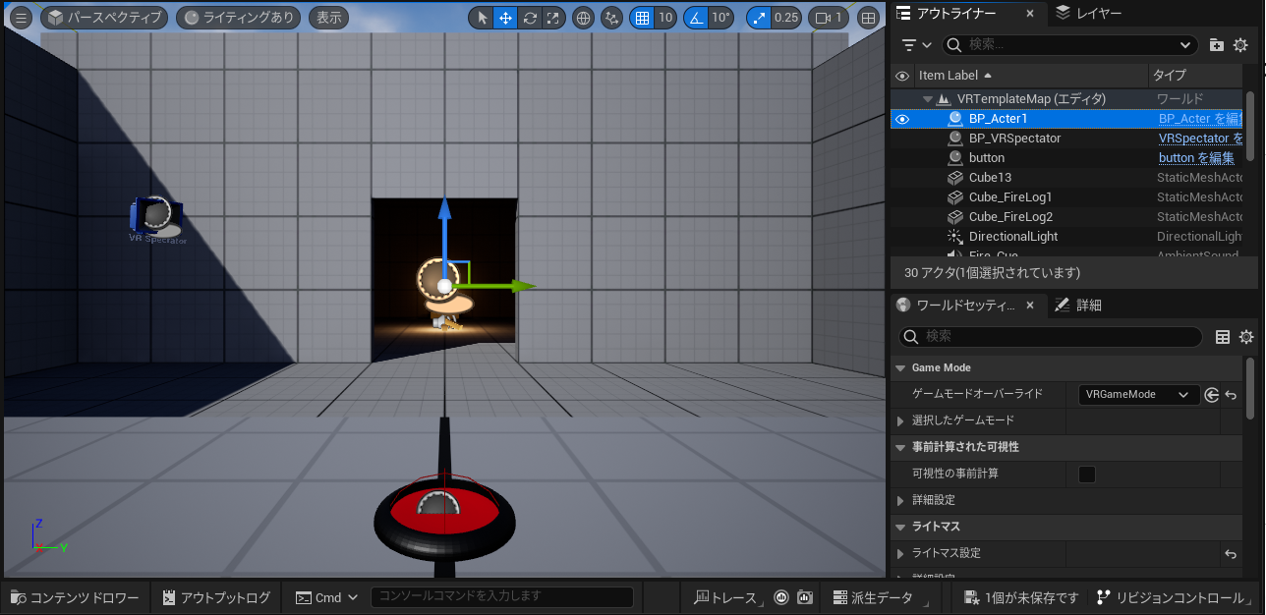Enable 可視性の事前計算 checkbox
This screenshot has width=1266, height=615.
pos(1087,475)
